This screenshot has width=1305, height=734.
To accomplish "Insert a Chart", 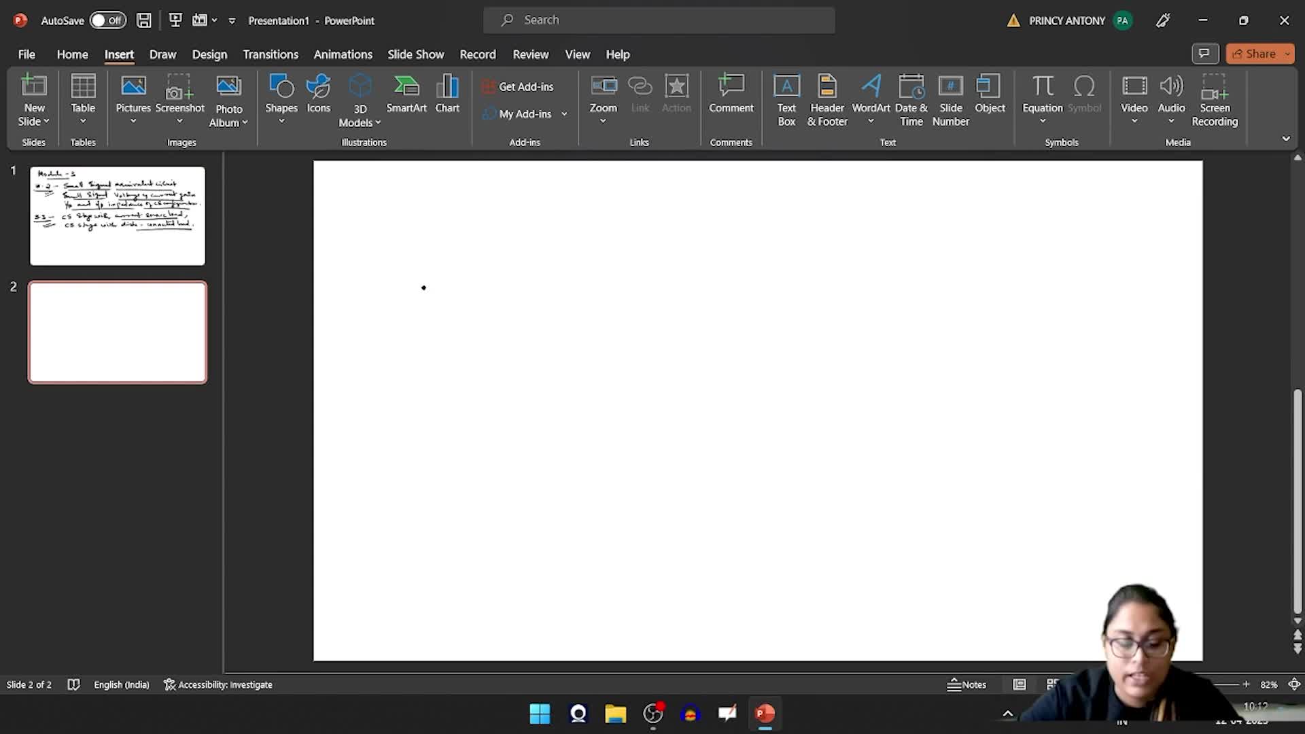I will [447, 94].
